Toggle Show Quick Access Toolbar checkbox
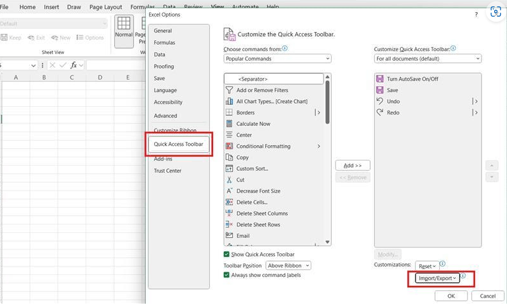This screenshot has height=305, width=507. tap(226, 254)
